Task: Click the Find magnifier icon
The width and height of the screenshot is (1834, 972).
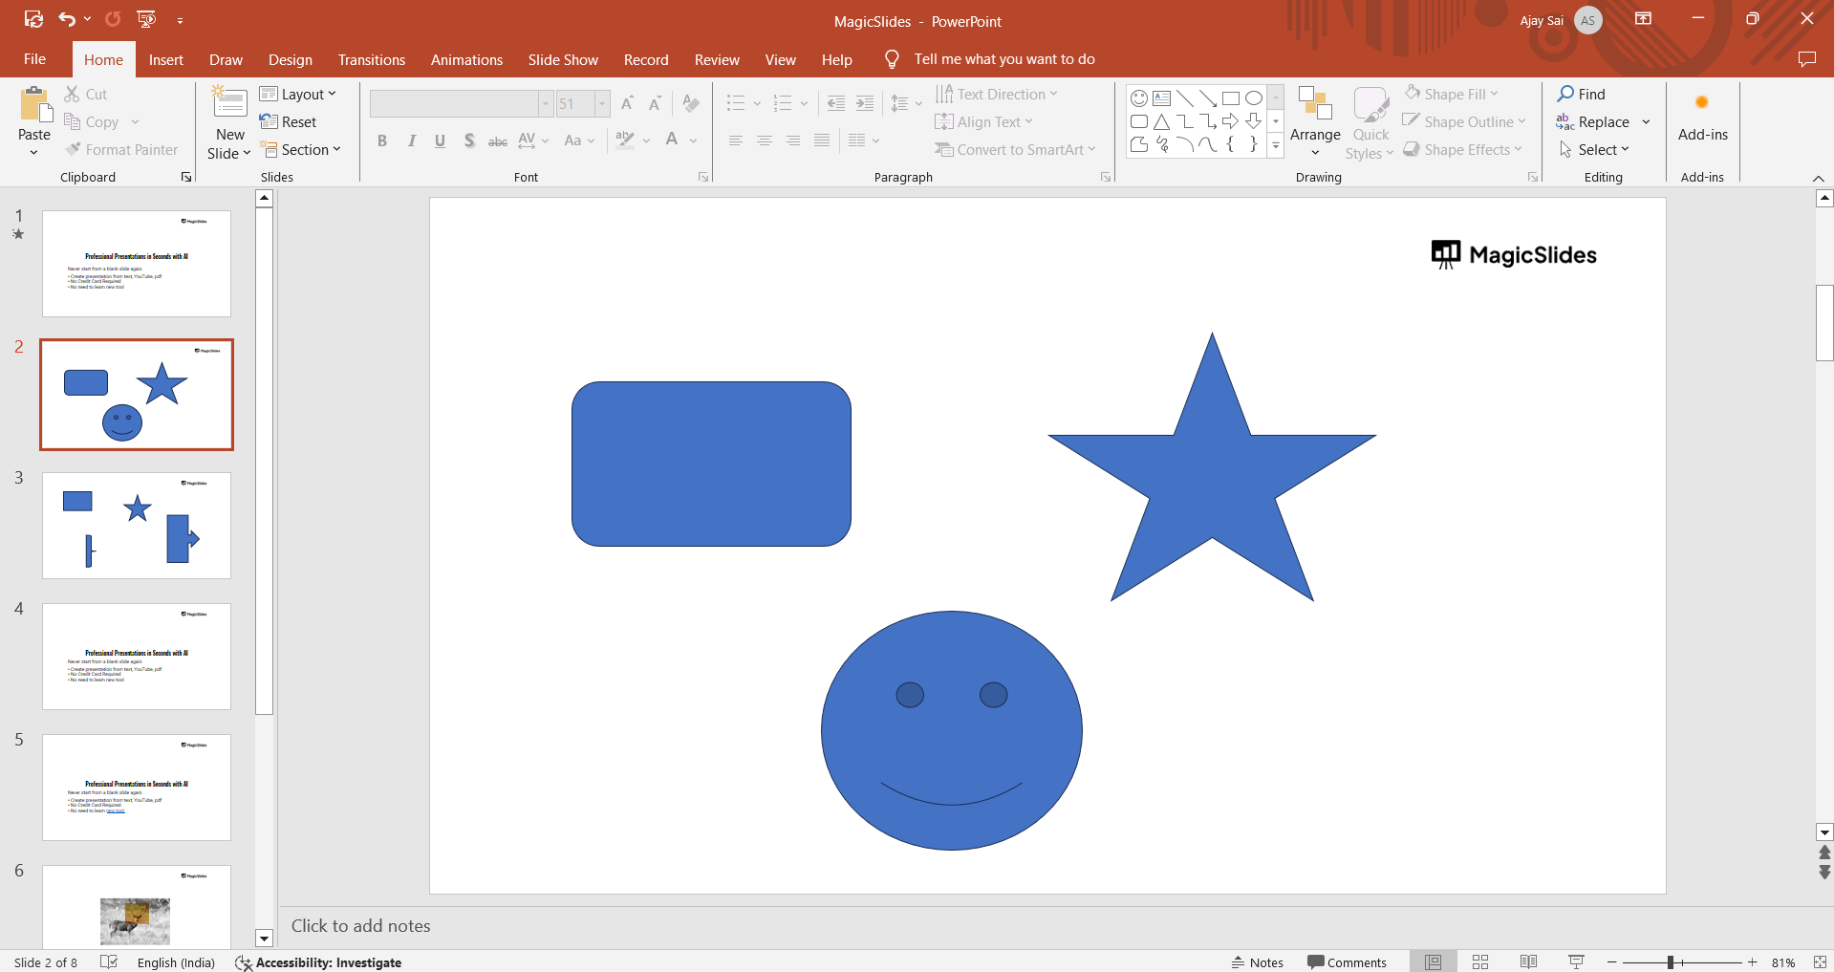Action: click(x=1565, y=94)
